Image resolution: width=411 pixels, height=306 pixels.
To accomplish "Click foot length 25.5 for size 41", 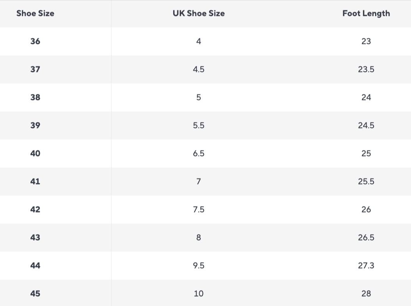I will (x=366, y=181).
